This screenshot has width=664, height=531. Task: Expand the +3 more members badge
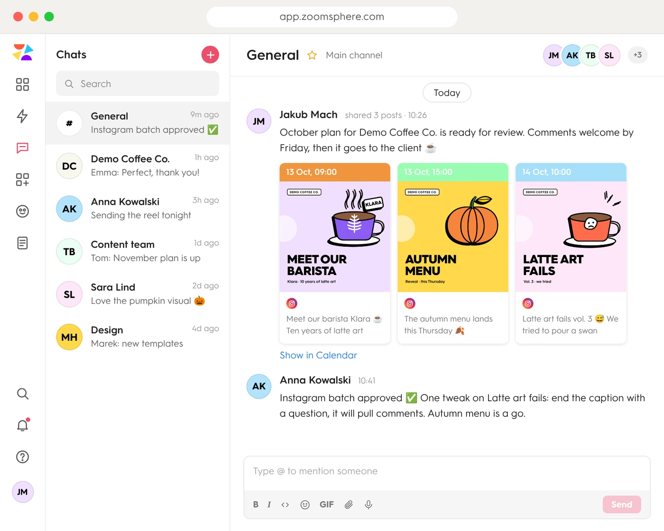[637, 55]
